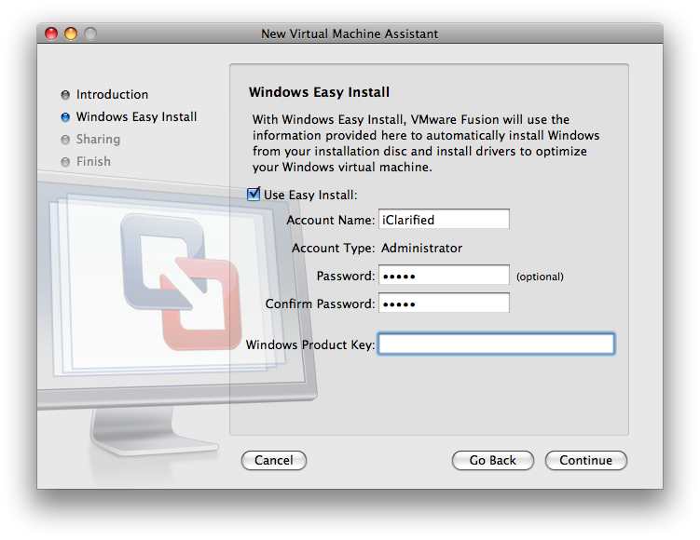Click the blue Windows Easy Install step bullet

point(65,117)
